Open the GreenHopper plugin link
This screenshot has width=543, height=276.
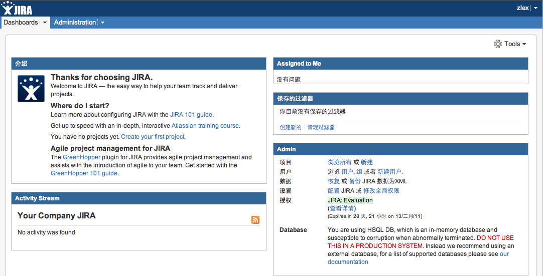[81, 157]
